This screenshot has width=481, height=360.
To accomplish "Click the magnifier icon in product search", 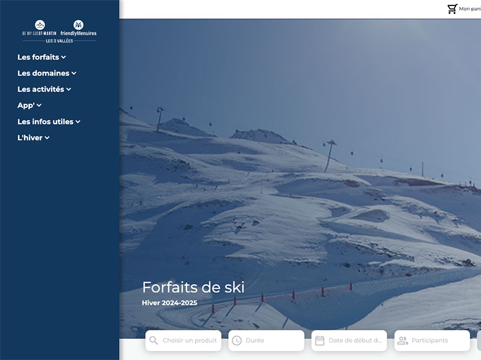I will tap(154, 341).
